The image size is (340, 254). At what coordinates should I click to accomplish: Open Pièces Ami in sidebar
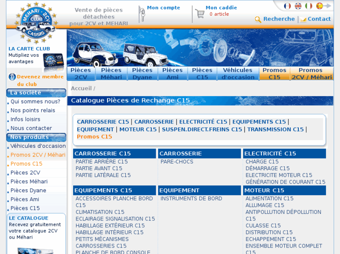(25, 199)
